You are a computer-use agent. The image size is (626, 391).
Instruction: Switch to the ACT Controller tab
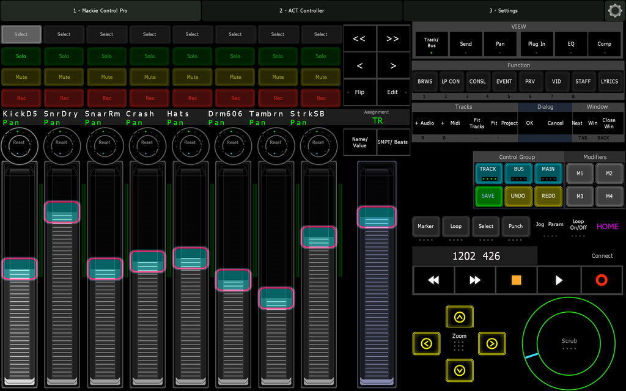[302, 10]
